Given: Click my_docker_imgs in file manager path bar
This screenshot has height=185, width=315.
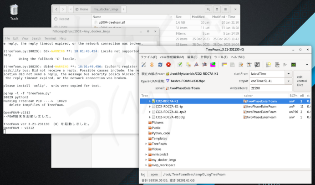Looking at the screenshot, I should 106,9.
